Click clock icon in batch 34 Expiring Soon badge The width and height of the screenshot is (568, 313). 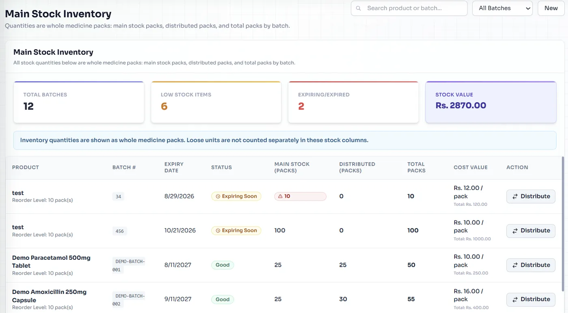[x=218, y=196]
